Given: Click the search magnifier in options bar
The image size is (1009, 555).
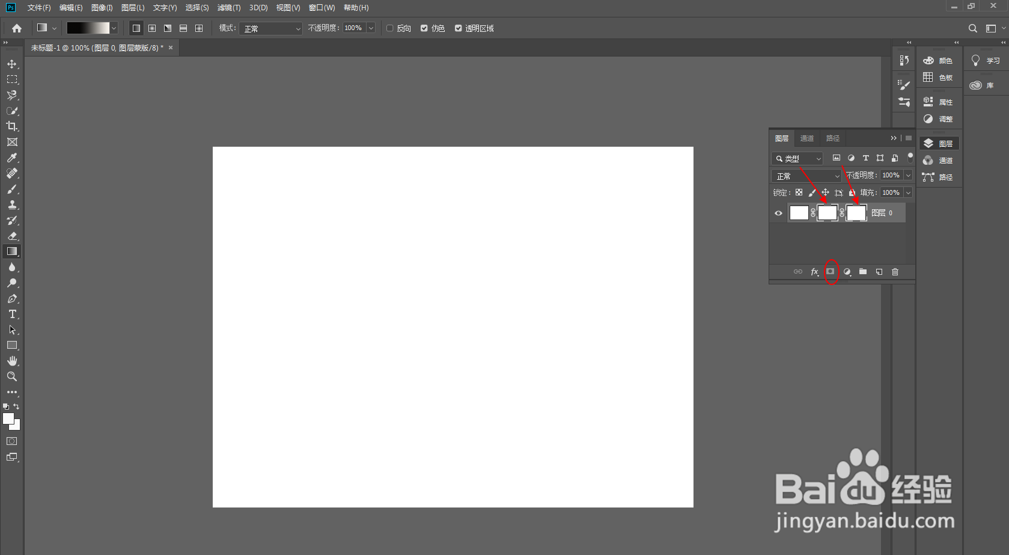Looking at the screenshot, I should click(x=973, y=28).
